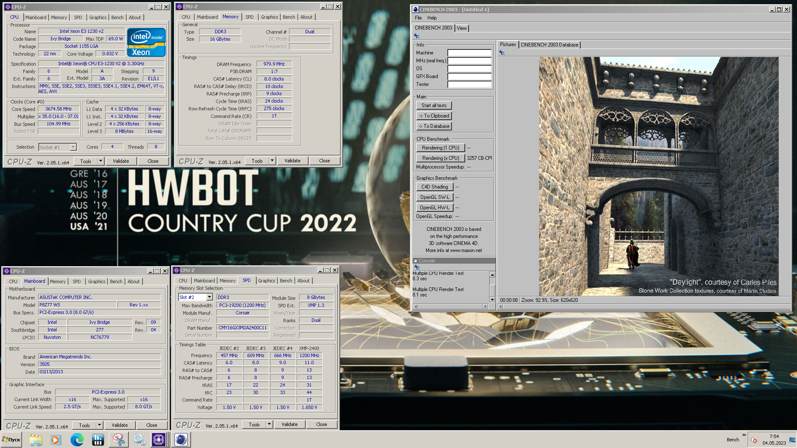
Task: Run the Rendering (1 CPU) benchmark
Action: [440, 148]
